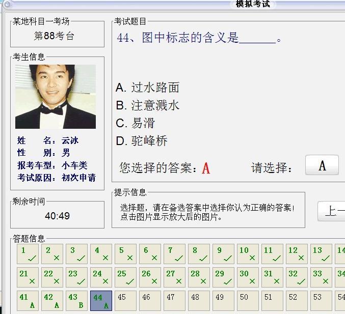The height and width of the screenshot is (314, 345).
Task: Select option C 易滑
Action: (x=136, y=123)
